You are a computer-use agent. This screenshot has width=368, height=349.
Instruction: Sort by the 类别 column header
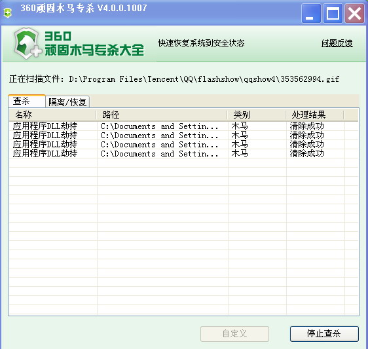pyautogui.click(x=256, y=115)
